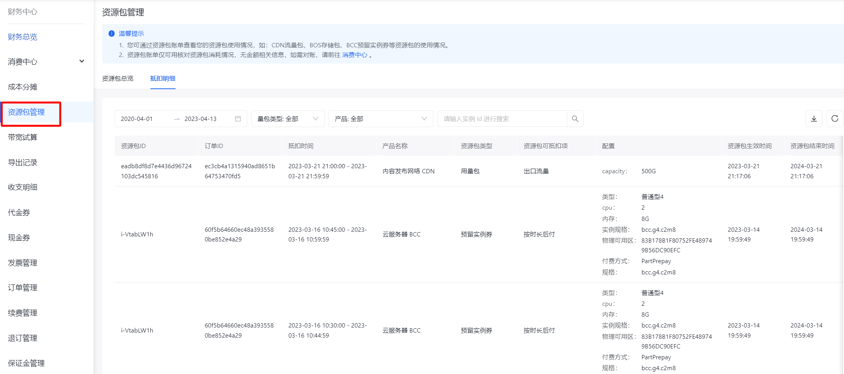The image size is (844, 374).
Task: Click the 抵扣时间 column header
Action: (x=301, y=146)
